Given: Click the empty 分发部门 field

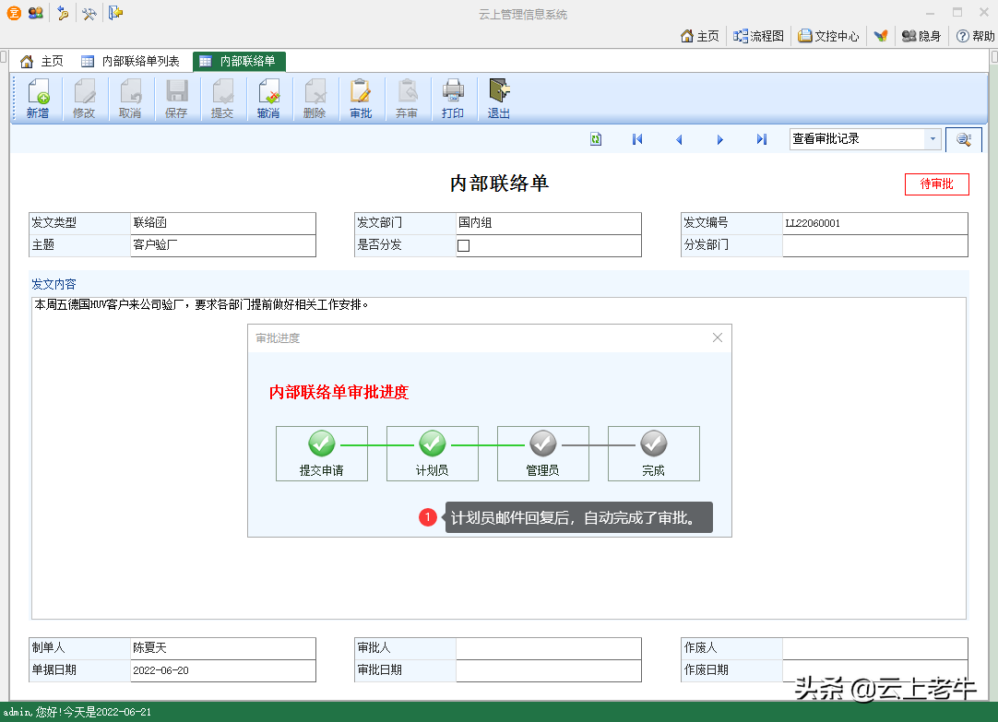Looking at the screenshot, I should click(x=875, y=245).
